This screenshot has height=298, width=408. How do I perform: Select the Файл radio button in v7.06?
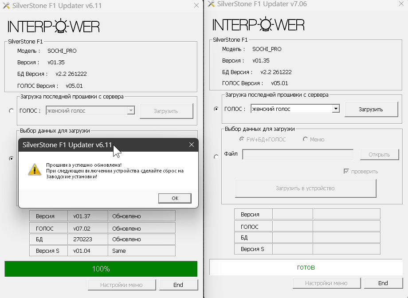pyautogui.click(x=216, y=157)
